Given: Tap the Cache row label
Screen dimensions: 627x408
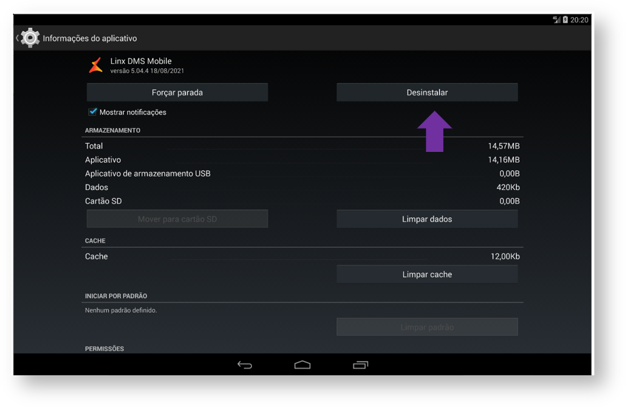Looking at the screenshot, I should [x=97, y=256].
